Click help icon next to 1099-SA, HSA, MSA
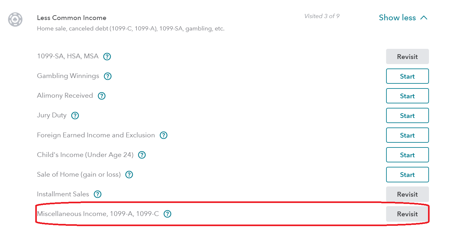 [107, 57]
